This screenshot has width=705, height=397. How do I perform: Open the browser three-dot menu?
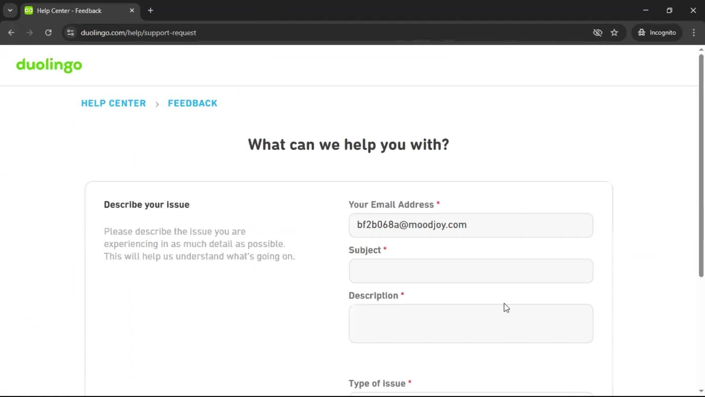(x=694, y=32)
